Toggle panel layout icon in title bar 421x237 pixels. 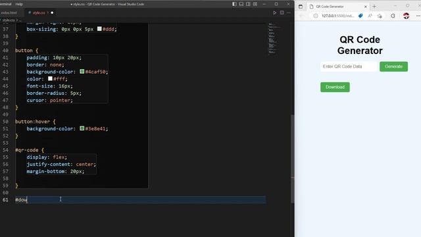241,4
